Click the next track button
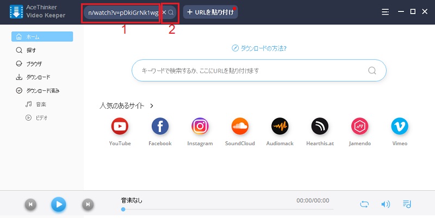The width and height of the screenshot is (435, 218). [88, 204]
